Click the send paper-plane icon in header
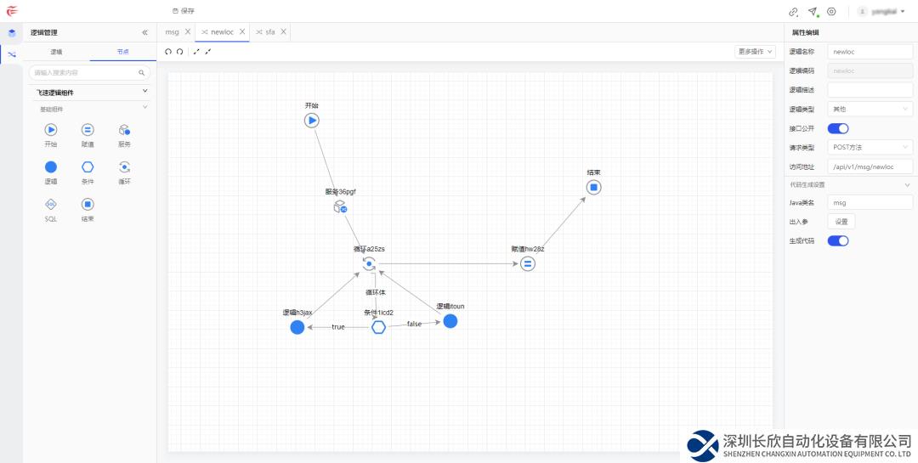The image size is (918, 463). pyautogui.click(x=813, y=11)
